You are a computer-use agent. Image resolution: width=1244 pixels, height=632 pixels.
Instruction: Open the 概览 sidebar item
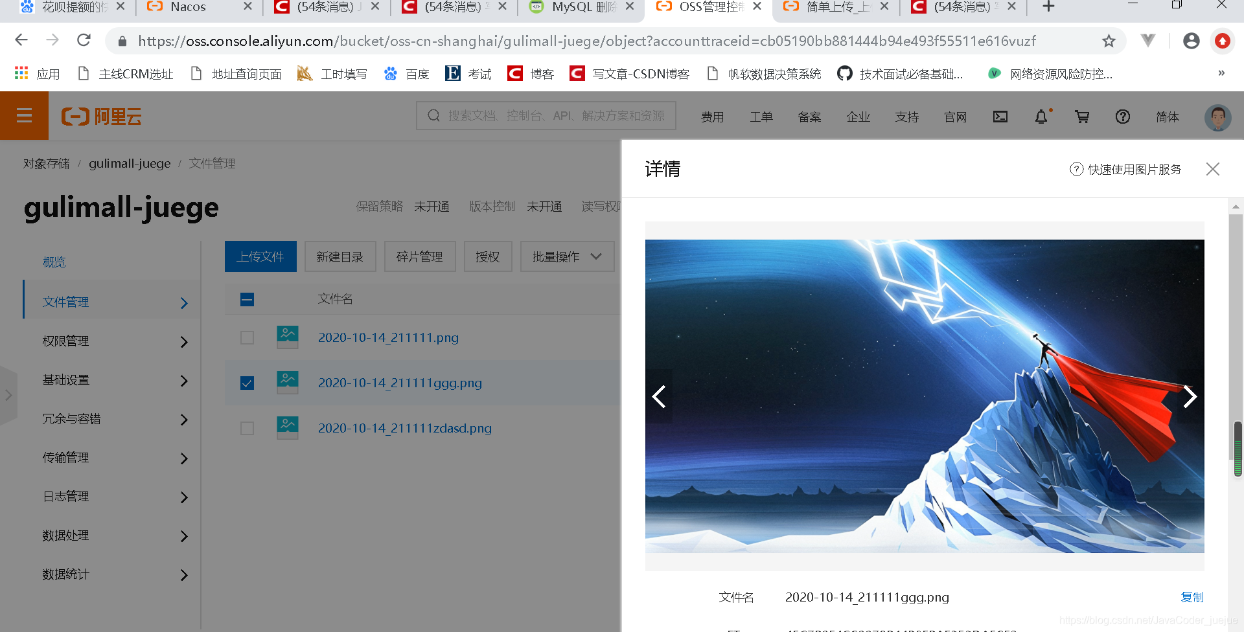pyautogui.click(x=54, y=262)
